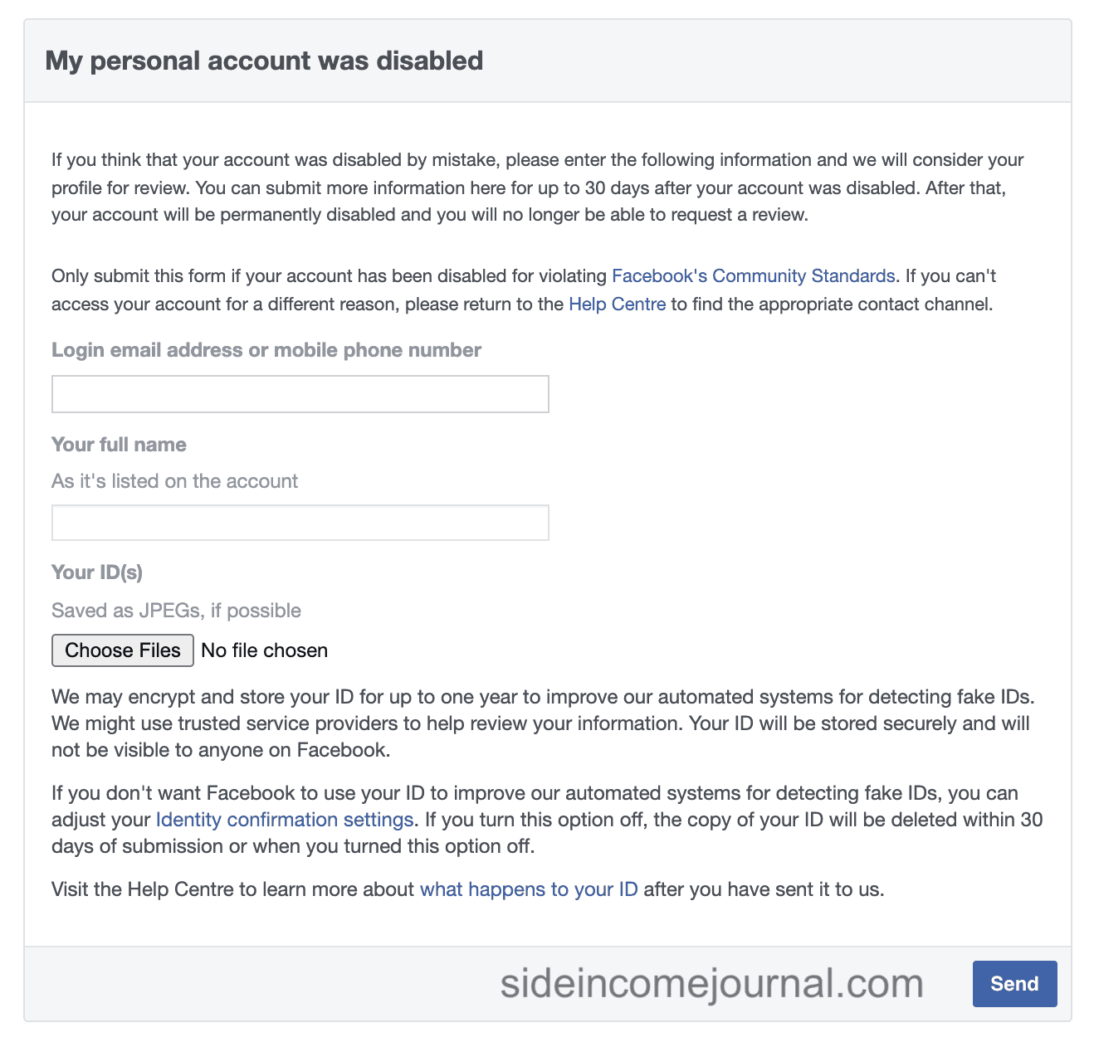Click the 'We may encrypt and store your ID' paragraph
Viewport: 1094px width, 1047px height.
pyautogui.click(x=544, y=723)
